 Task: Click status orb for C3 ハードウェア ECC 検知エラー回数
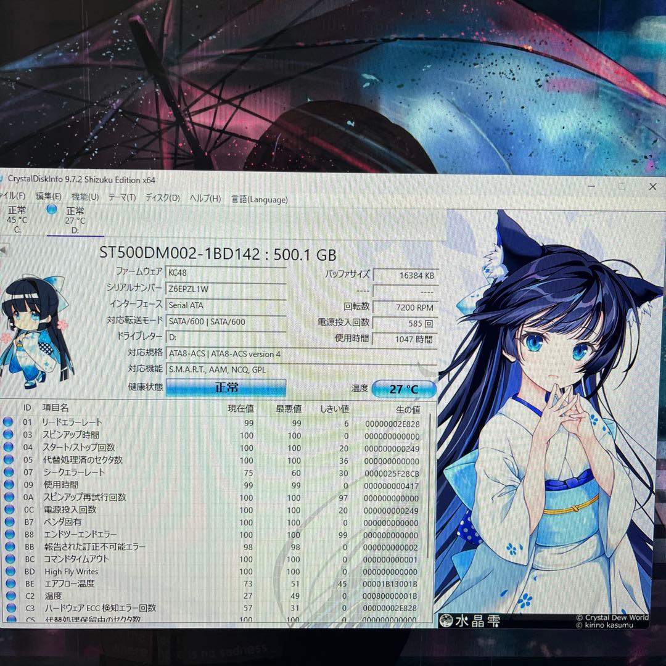click(x=11, y=608)
